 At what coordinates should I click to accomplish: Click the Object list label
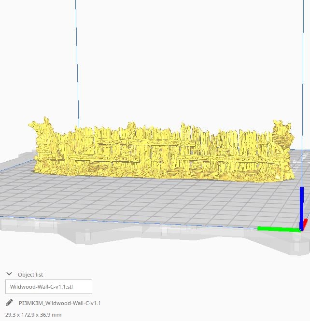point(30,275)
